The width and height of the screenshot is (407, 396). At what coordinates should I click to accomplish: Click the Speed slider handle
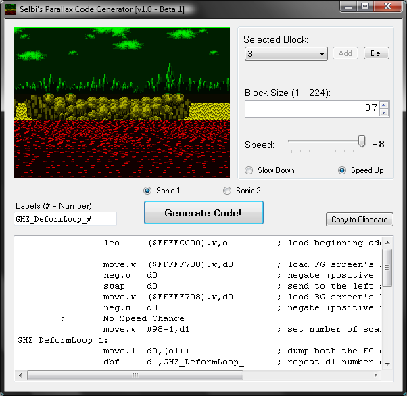coord(361,141)
